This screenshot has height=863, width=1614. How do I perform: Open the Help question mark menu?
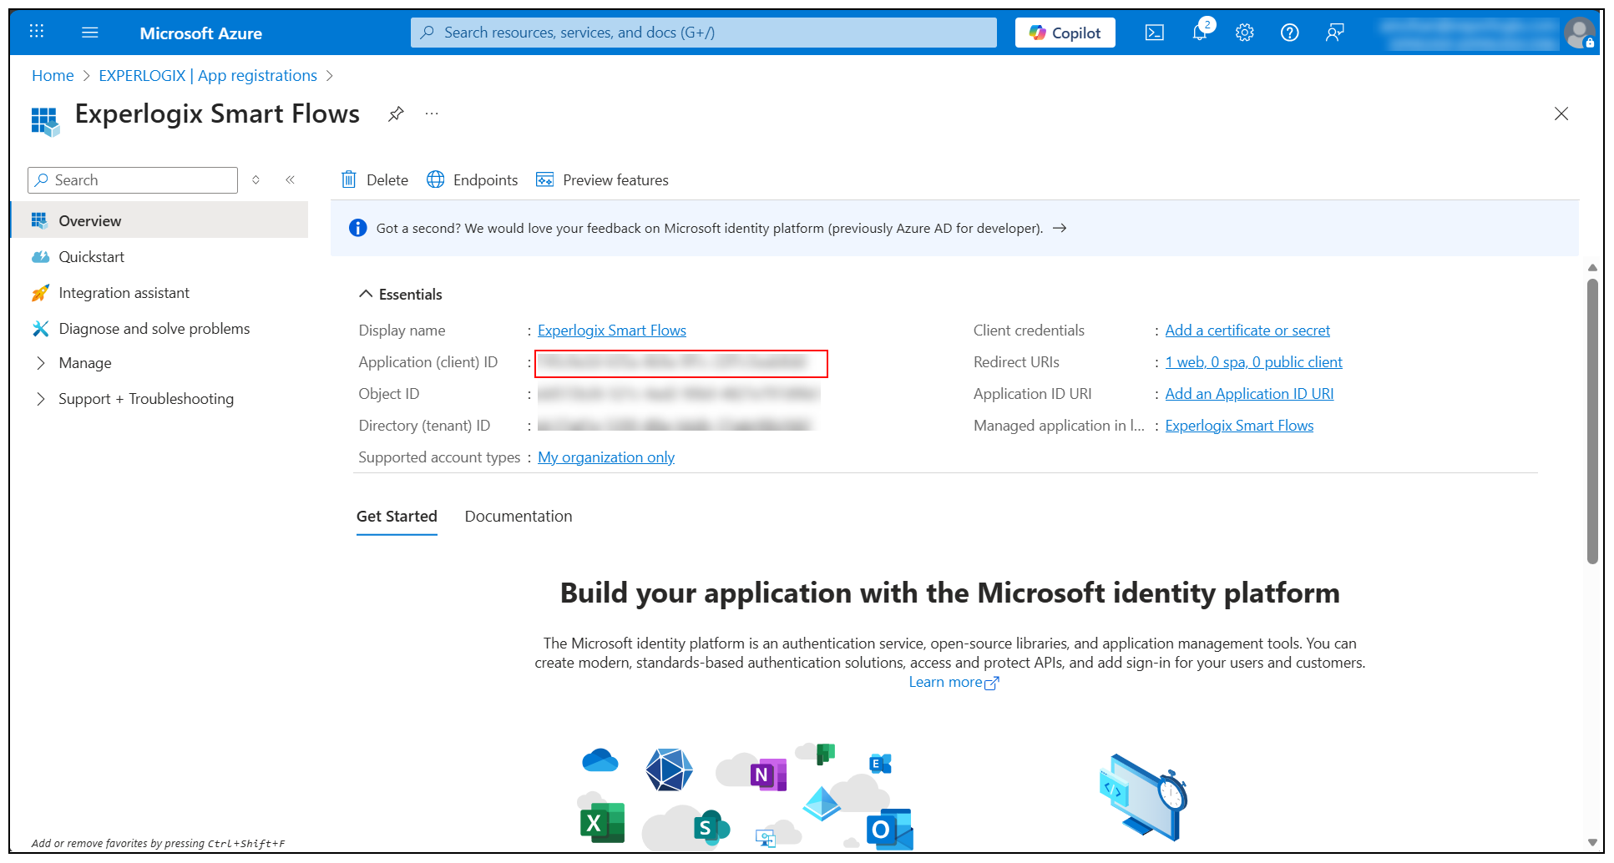pos(1290,33)
